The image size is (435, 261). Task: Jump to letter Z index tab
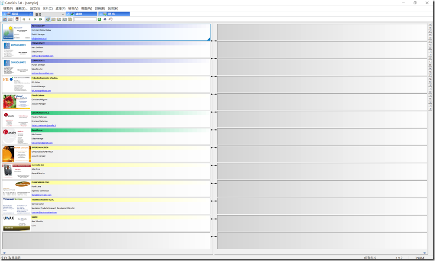click(430, 109)
